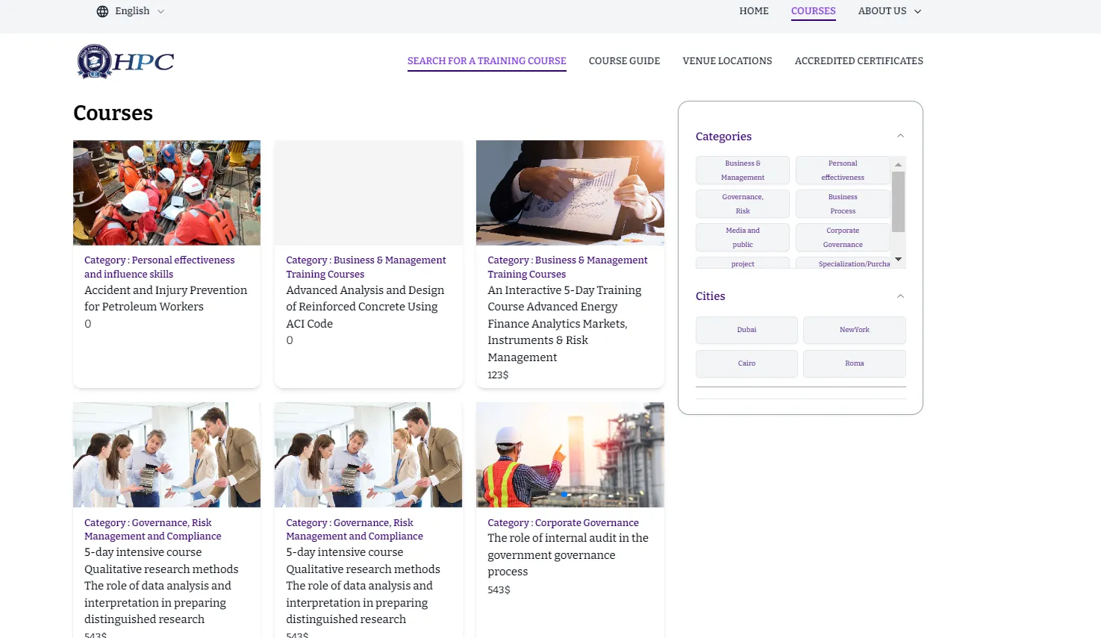Open the Accredited Certificates tab
The image size is (1101, 638).
858,61
